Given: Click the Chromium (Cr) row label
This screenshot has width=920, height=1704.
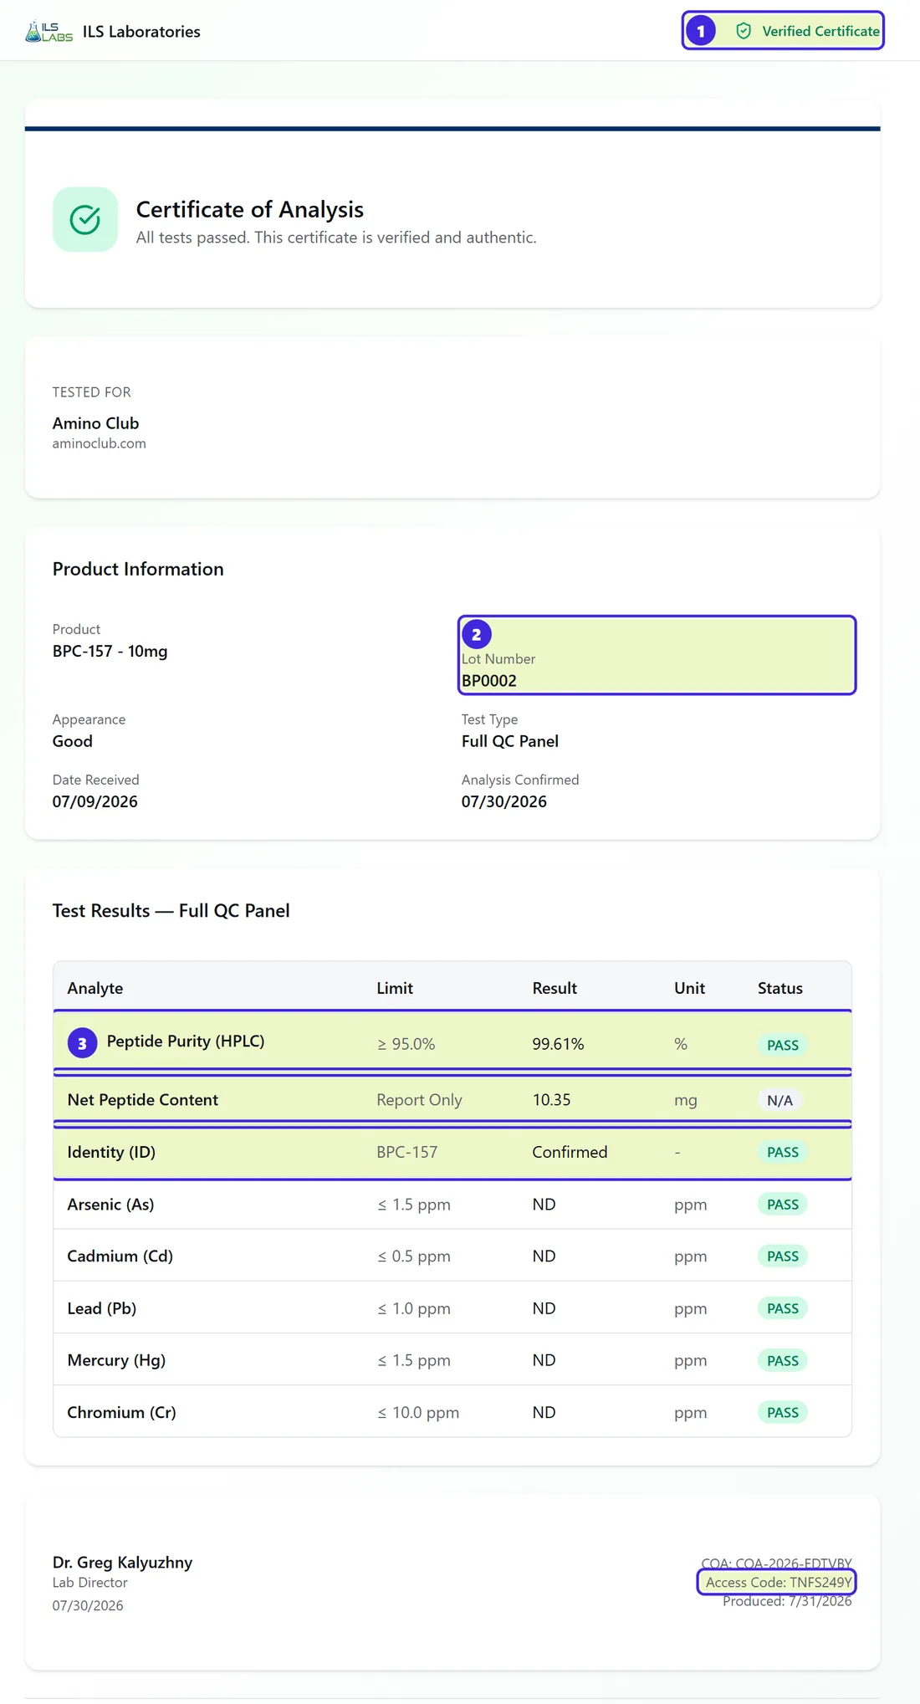Looking at the screenshot, I should (121, 1412).
